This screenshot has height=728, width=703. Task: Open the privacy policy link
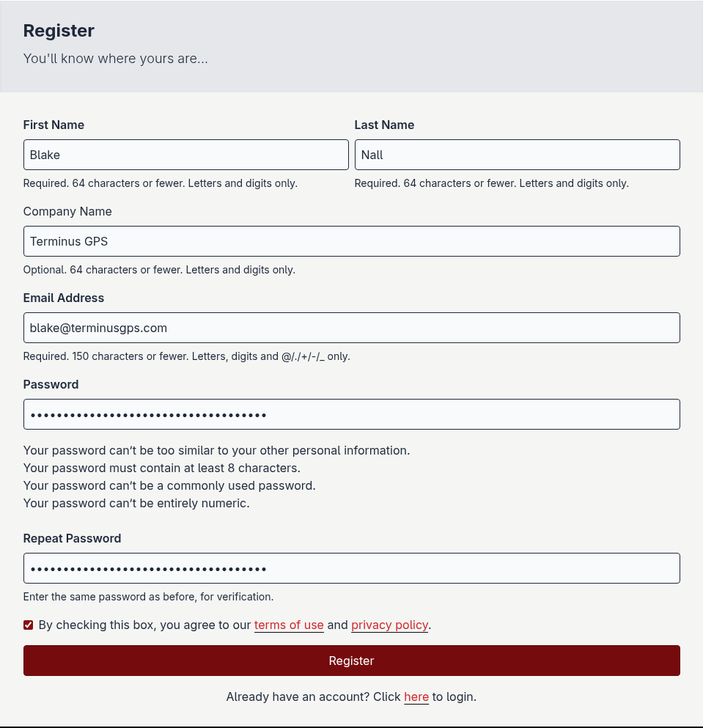pyautogui.click(x=389, y=625)
